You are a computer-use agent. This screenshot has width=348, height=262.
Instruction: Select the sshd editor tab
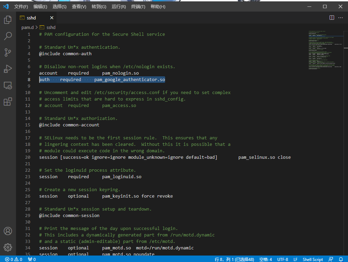(x=32, y=18)
